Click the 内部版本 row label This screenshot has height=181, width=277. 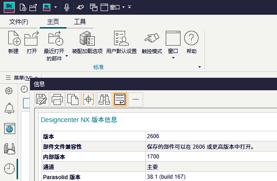coord(54,157)
